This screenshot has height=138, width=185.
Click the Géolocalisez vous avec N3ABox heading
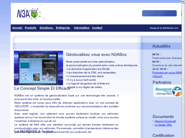point(96,54)
